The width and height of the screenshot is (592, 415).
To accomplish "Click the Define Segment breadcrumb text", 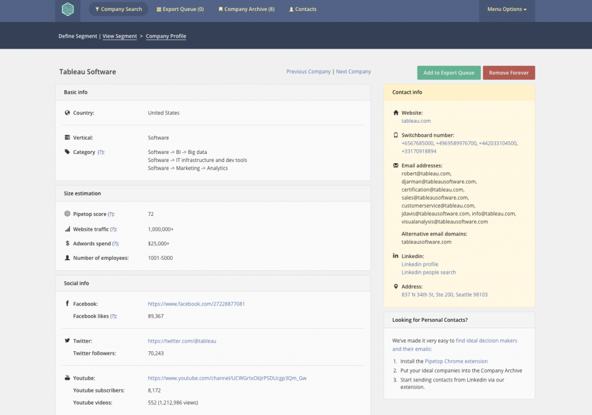I will tap(78, 36).
